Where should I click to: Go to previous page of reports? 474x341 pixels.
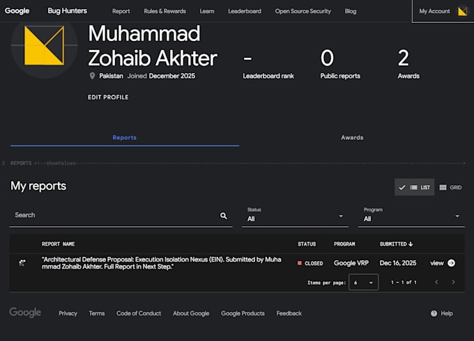(436, 282)
